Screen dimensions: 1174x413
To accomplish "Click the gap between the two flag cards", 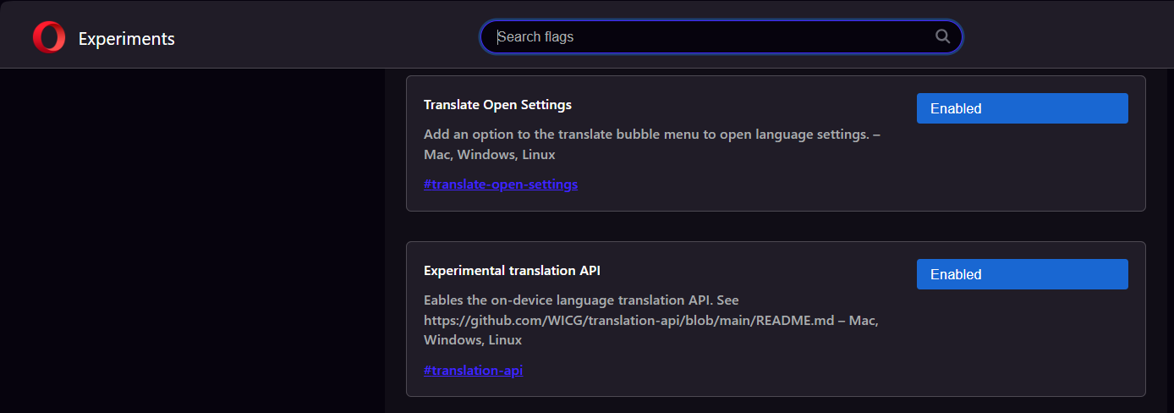I will [x=776, y=226].
